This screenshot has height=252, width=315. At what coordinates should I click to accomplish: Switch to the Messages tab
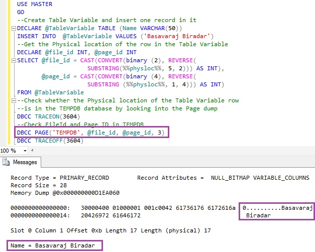pos(21,162)
